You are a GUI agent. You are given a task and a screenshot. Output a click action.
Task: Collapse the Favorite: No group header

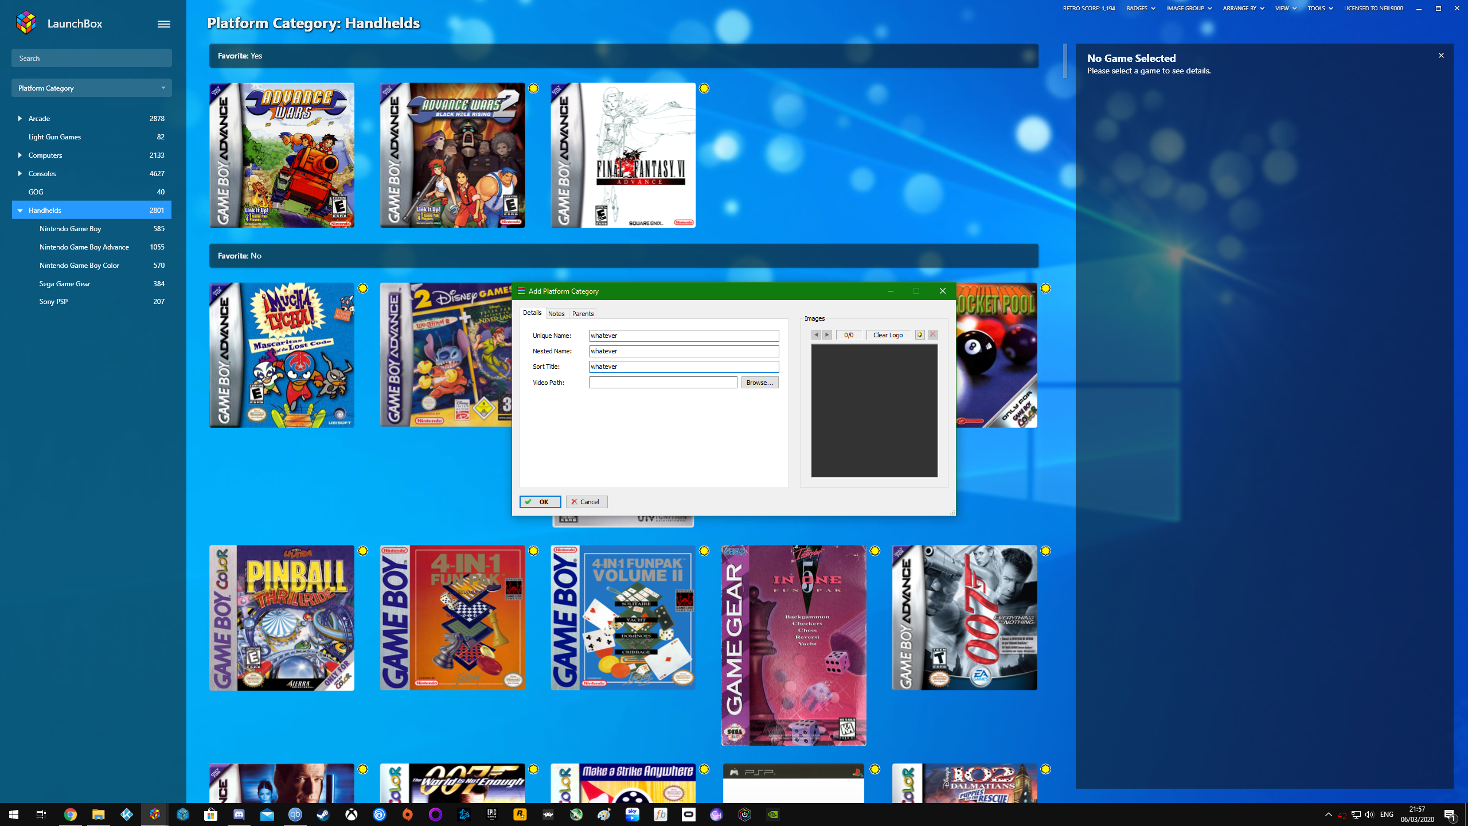[x=624, y=256]
